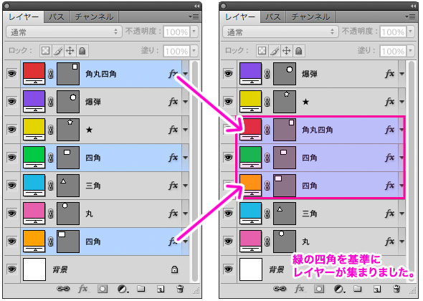Click the link layers icon at left panel bottom
This screenshot has height=301, width=423.
pos(63,289)
